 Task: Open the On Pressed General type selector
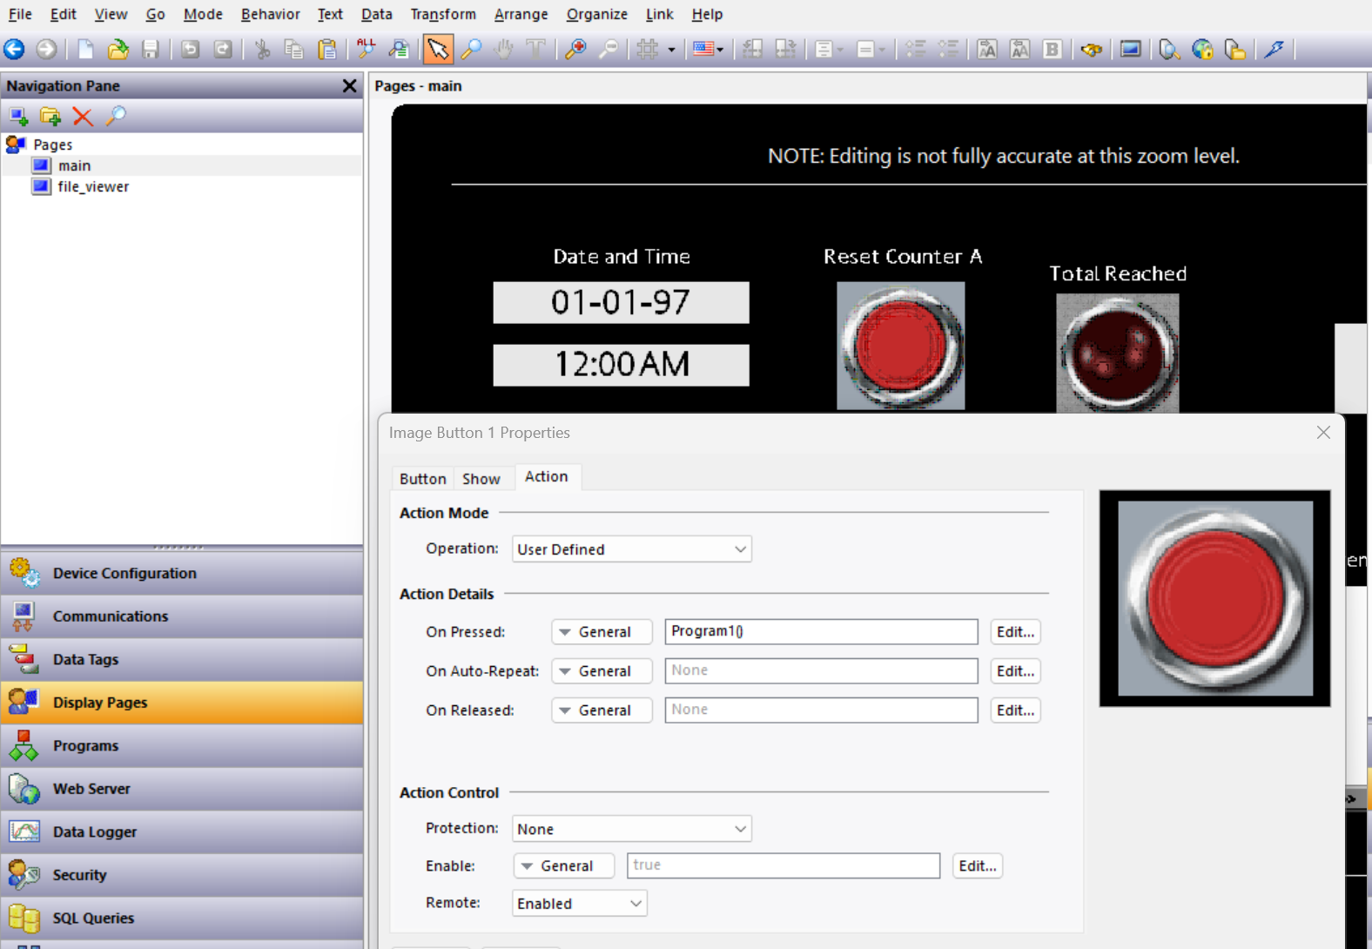tap(602, 632)
